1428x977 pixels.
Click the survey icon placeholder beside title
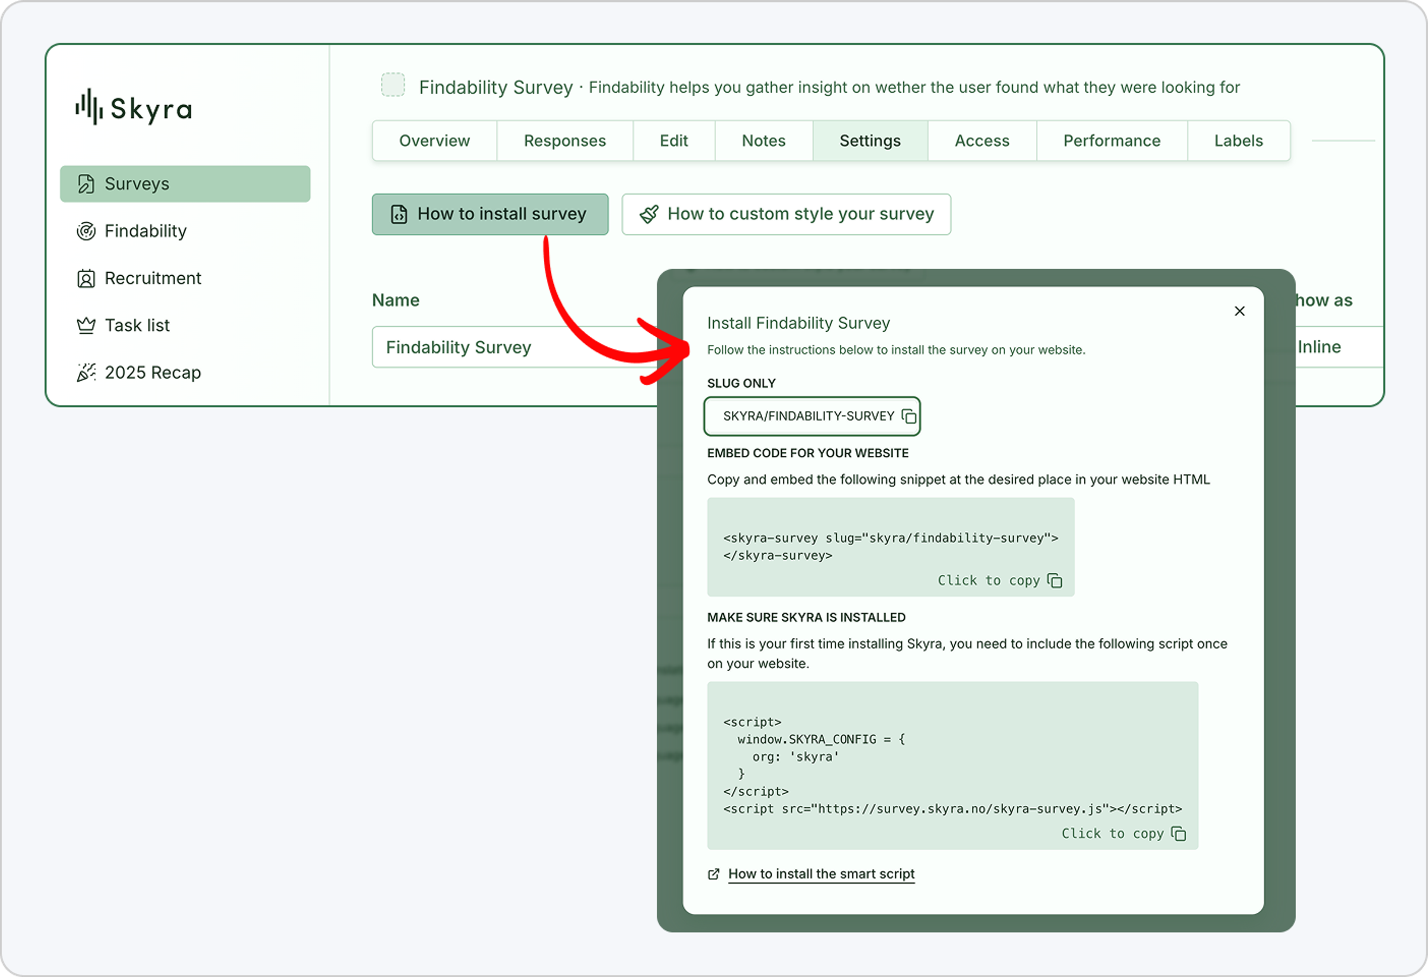(x=393, y=85)
